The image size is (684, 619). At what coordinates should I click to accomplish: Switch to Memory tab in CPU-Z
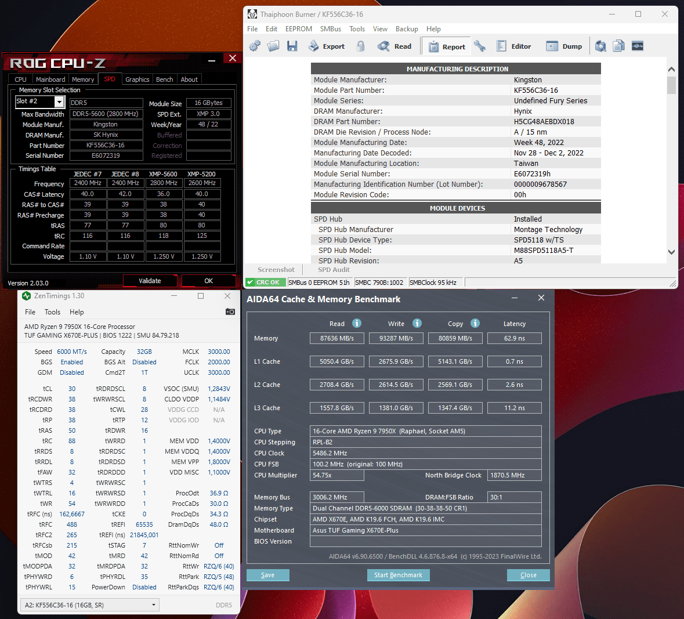pyautogui.click(x=83, y=79)
